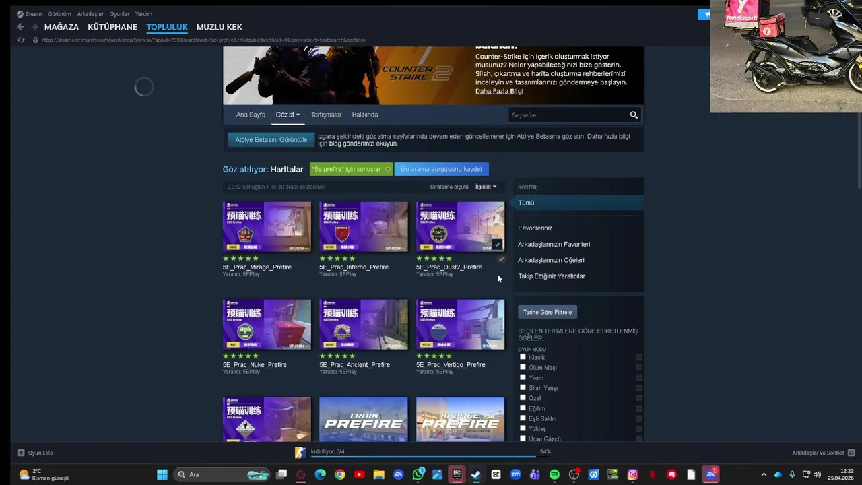Screen dimensions: 862x485
Task: Open the Daha Fazla Bilgi link
Action: tap(499, 91)
